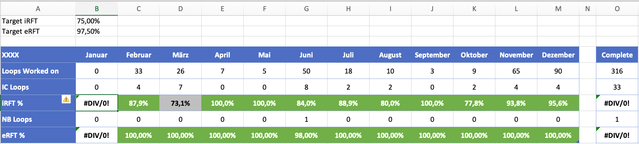This screenshot has height=144, width=639.
Task: Click the Complete eRFT #DIV/0! cell
Action: (x=617, y=136)
